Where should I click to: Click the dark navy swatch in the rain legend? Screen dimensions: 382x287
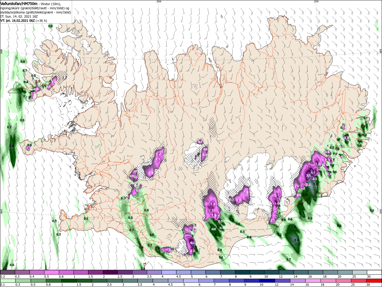(267, 281)
